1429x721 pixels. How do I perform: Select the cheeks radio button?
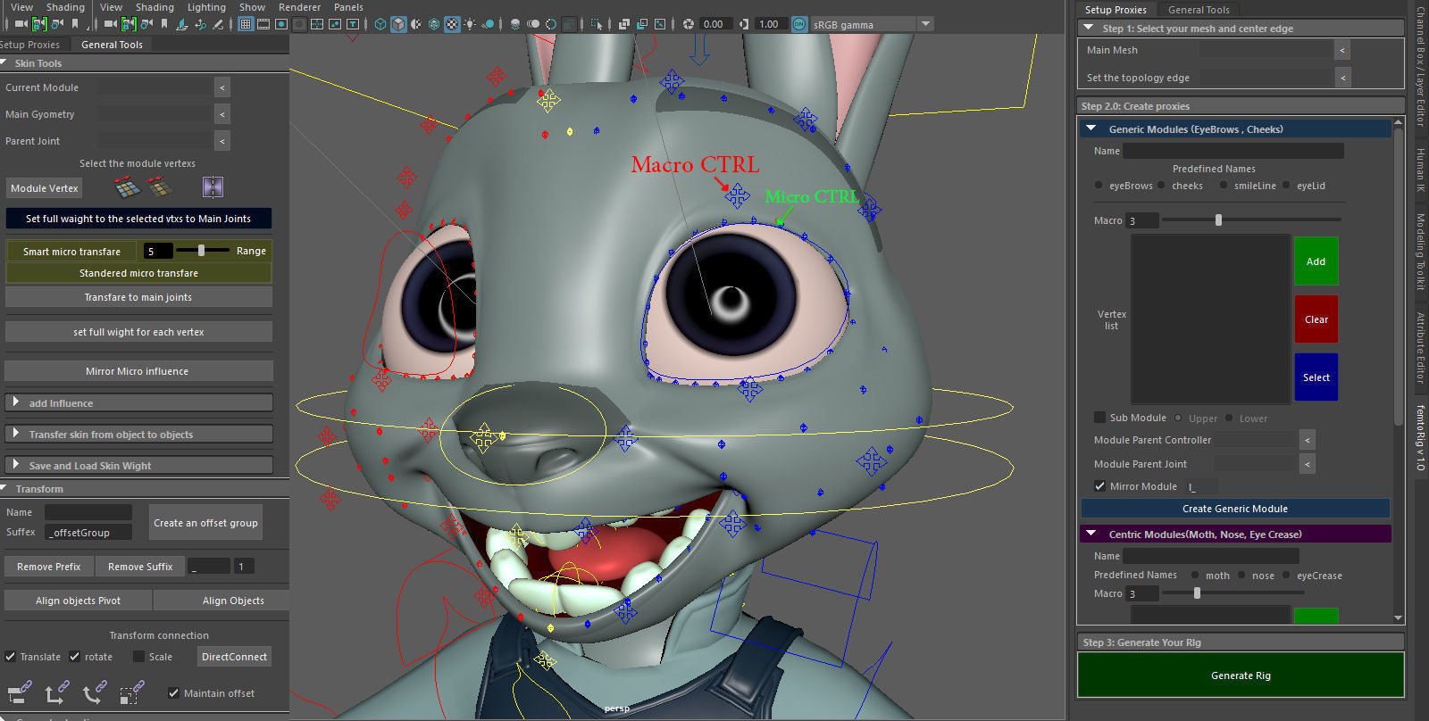coord(1161,186)
